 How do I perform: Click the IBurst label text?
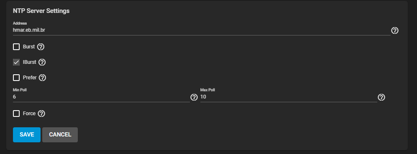(x=30, y=62)
